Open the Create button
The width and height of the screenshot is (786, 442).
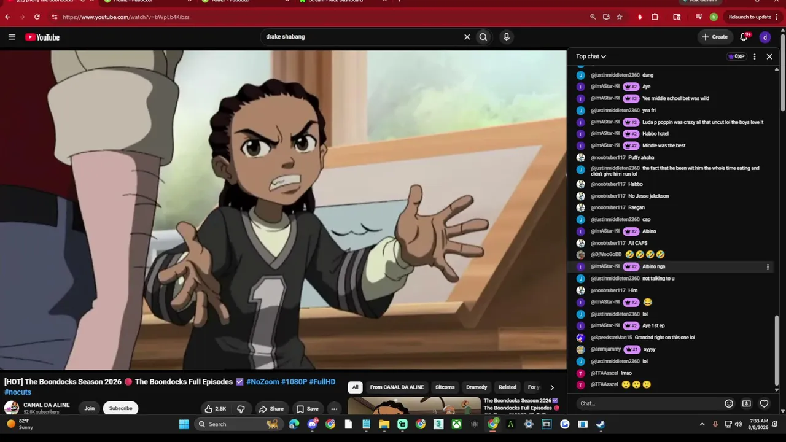[x=715, y=37]
